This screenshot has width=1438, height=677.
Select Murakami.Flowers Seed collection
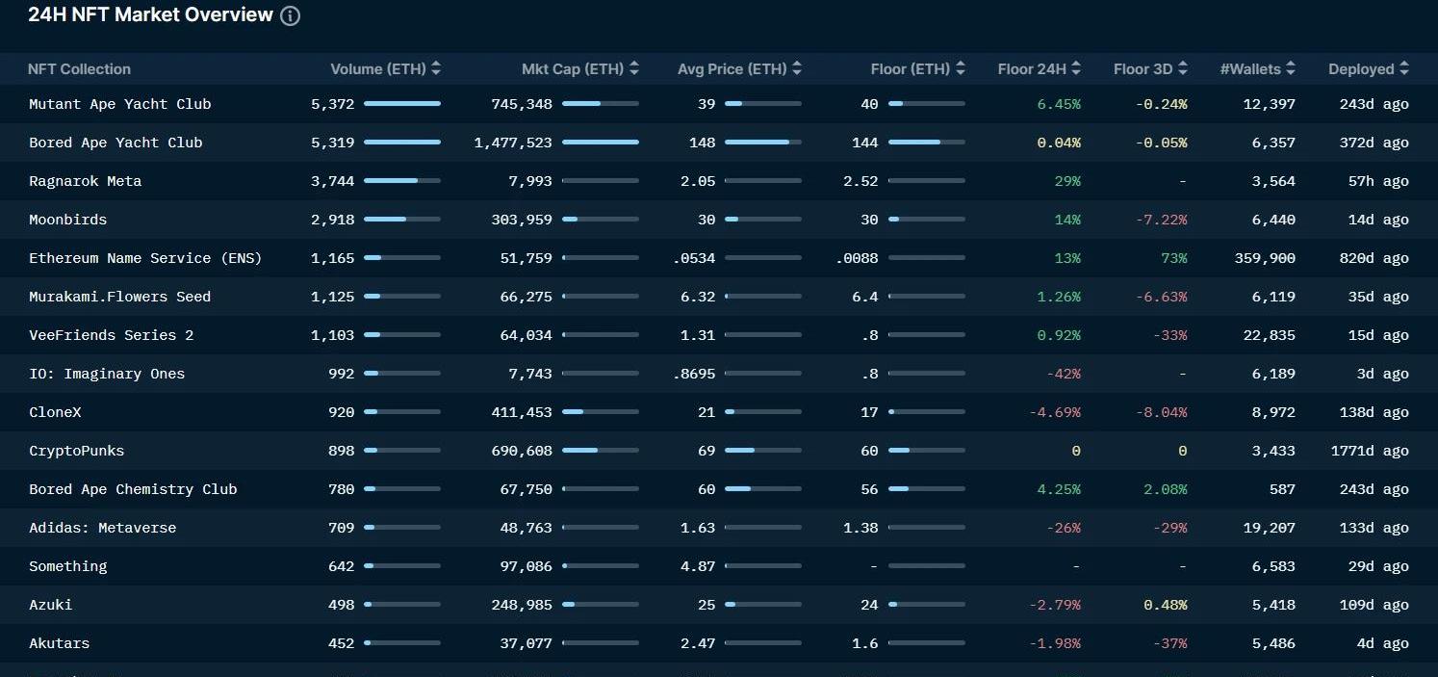(x=120, y=297)
